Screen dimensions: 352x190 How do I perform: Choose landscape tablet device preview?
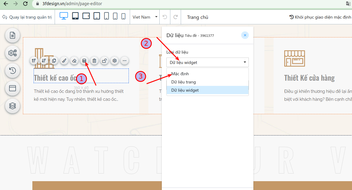(x=86, y=16)
